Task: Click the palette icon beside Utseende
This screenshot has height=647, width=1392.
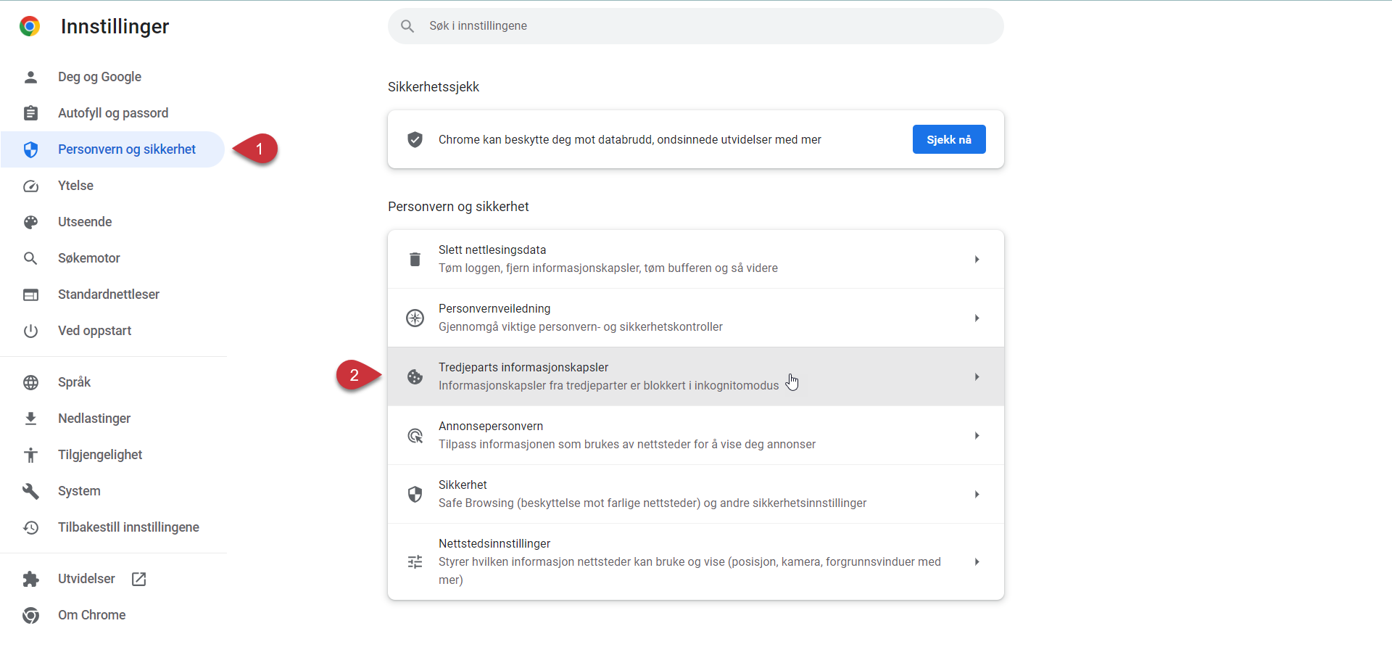Action: (x=30, y=222)
